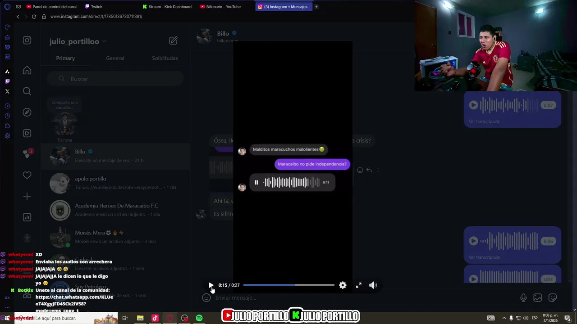Play the video from 0:15

[211, 285]
